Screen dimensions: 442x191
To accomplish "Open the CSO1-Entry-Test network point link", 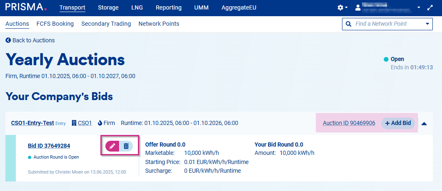I will pyautogui.click(x=32, y=123).
